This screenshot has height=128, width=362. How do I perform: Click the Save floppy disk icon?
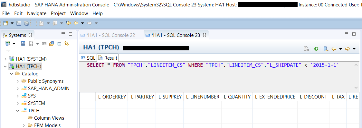19,23
